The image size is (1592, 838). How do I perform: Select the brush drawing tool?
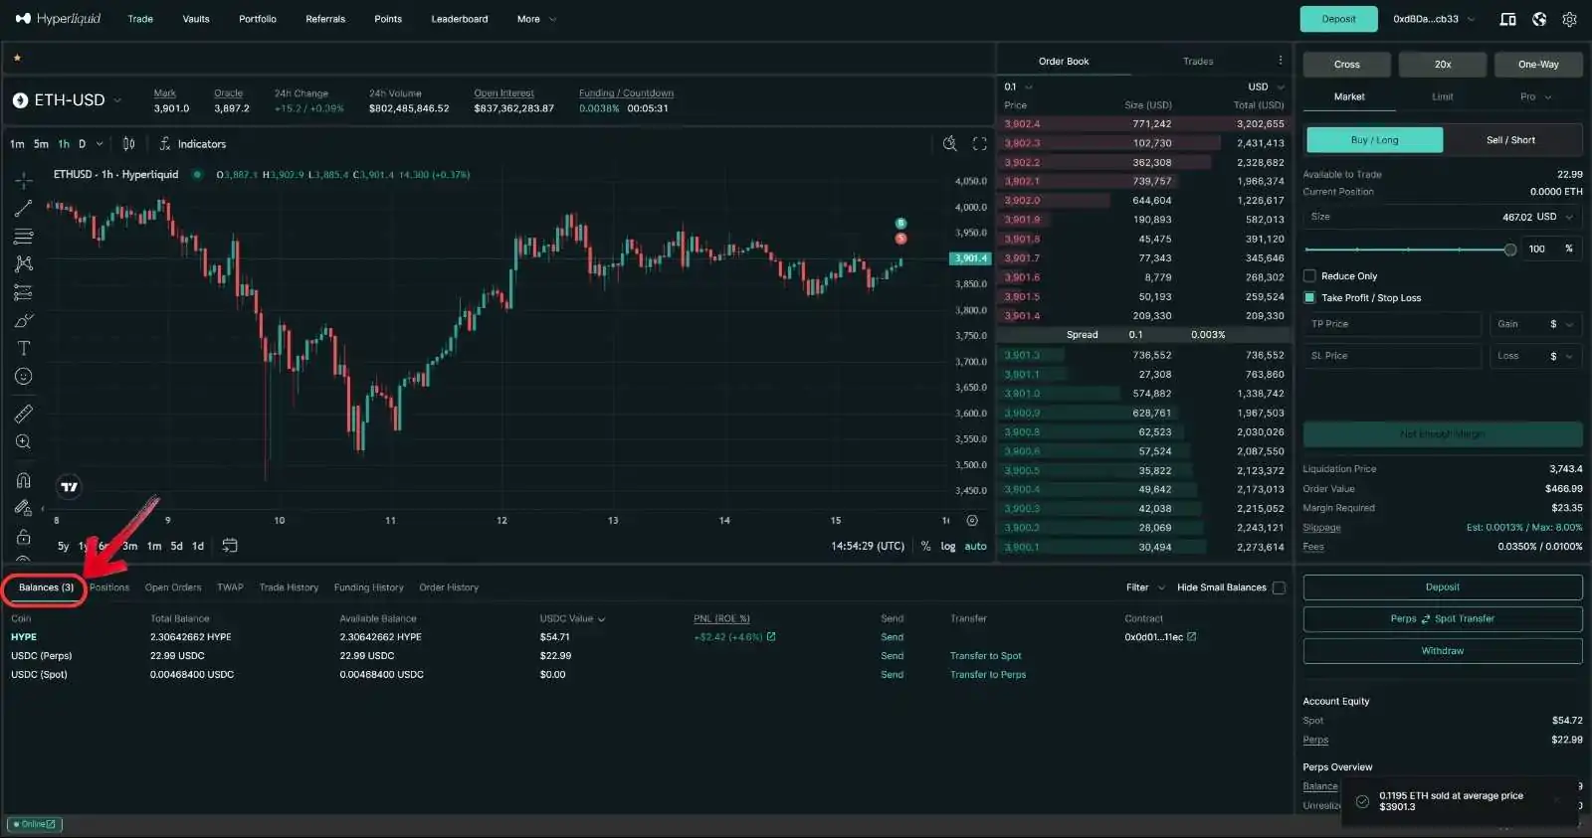[x=24, y=320]
